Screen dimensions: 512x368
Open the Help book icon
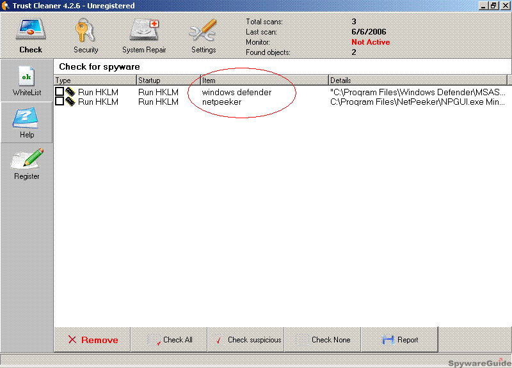coord(26,118)
